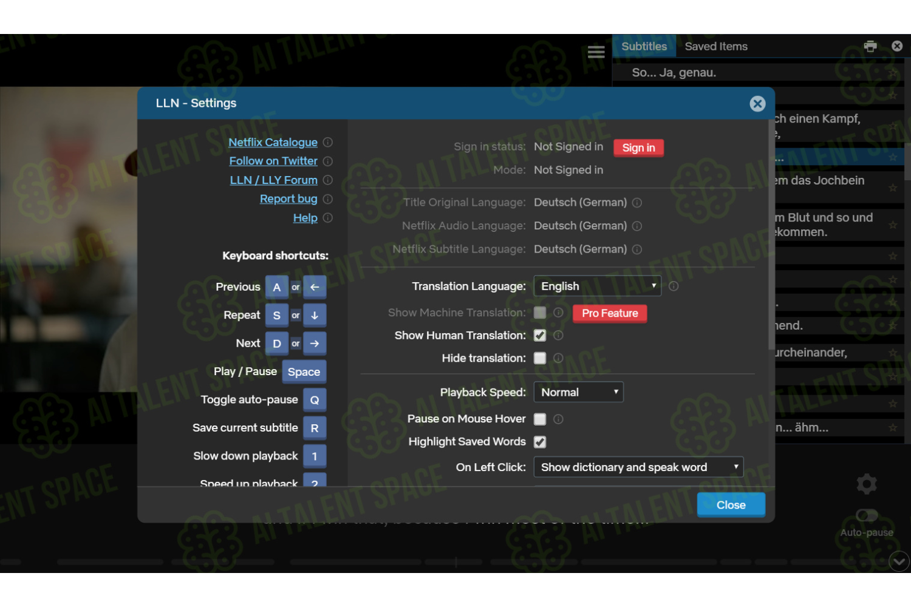Click the down arrow key for Repeat
The width and height of the screenshot is (911, 607).
pos(315,315)
